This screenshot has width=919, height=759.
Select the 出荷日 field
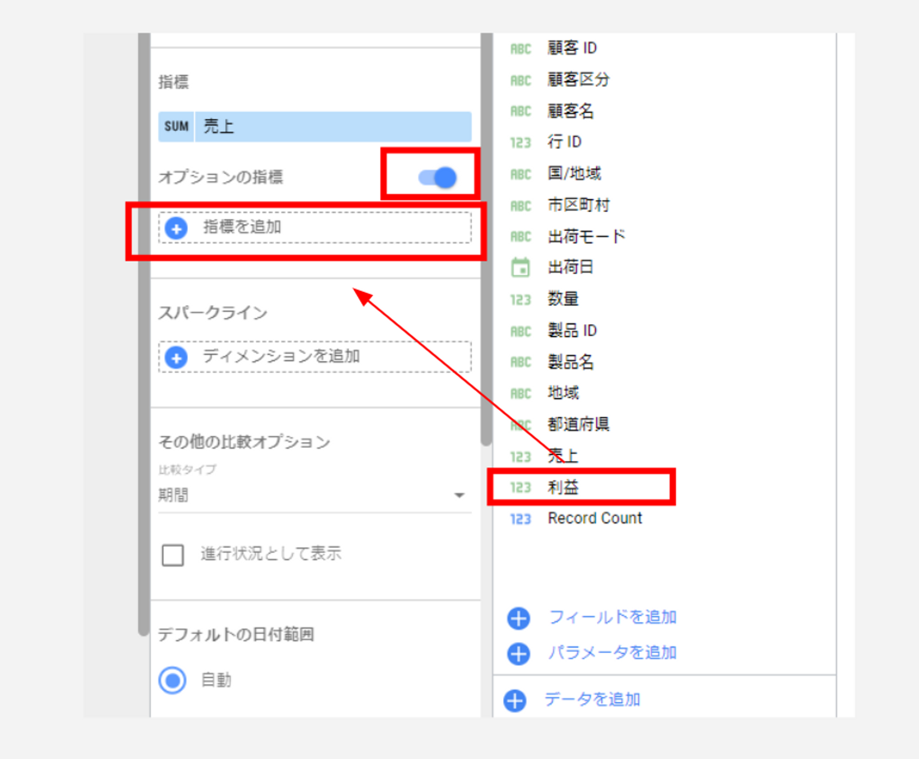tap(571, 267)
